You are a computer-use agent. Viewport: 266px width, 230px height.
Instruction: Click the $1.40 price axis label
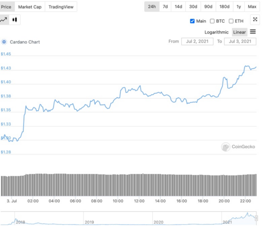6,82
